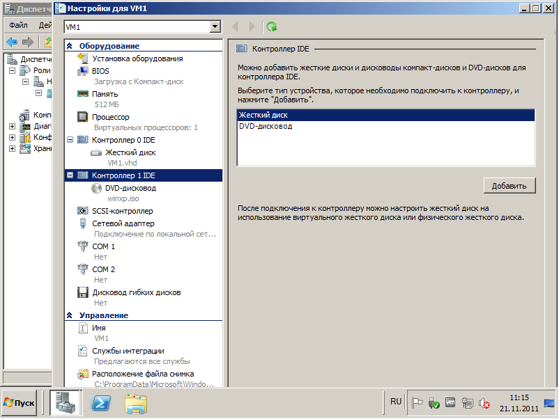Select Установка оборудования in settings tree
The image size is (559, 419).
137,58
